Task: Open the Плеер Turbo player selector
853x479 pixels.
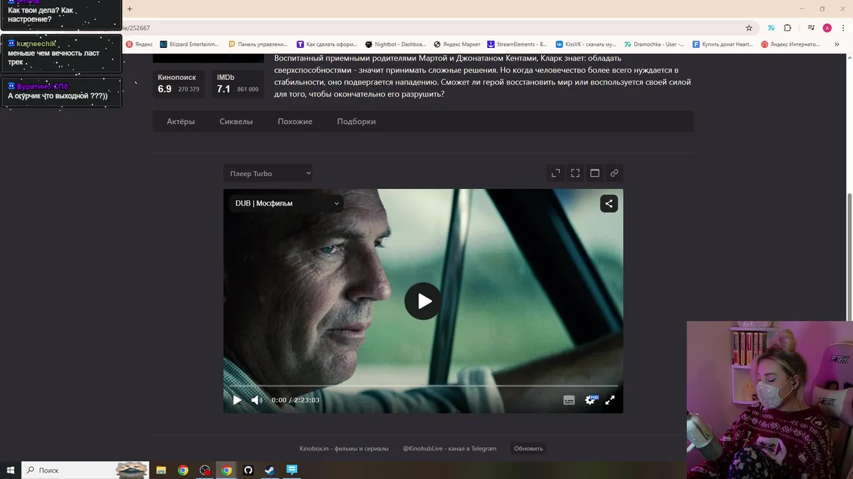Action: [x=268, y=174]
